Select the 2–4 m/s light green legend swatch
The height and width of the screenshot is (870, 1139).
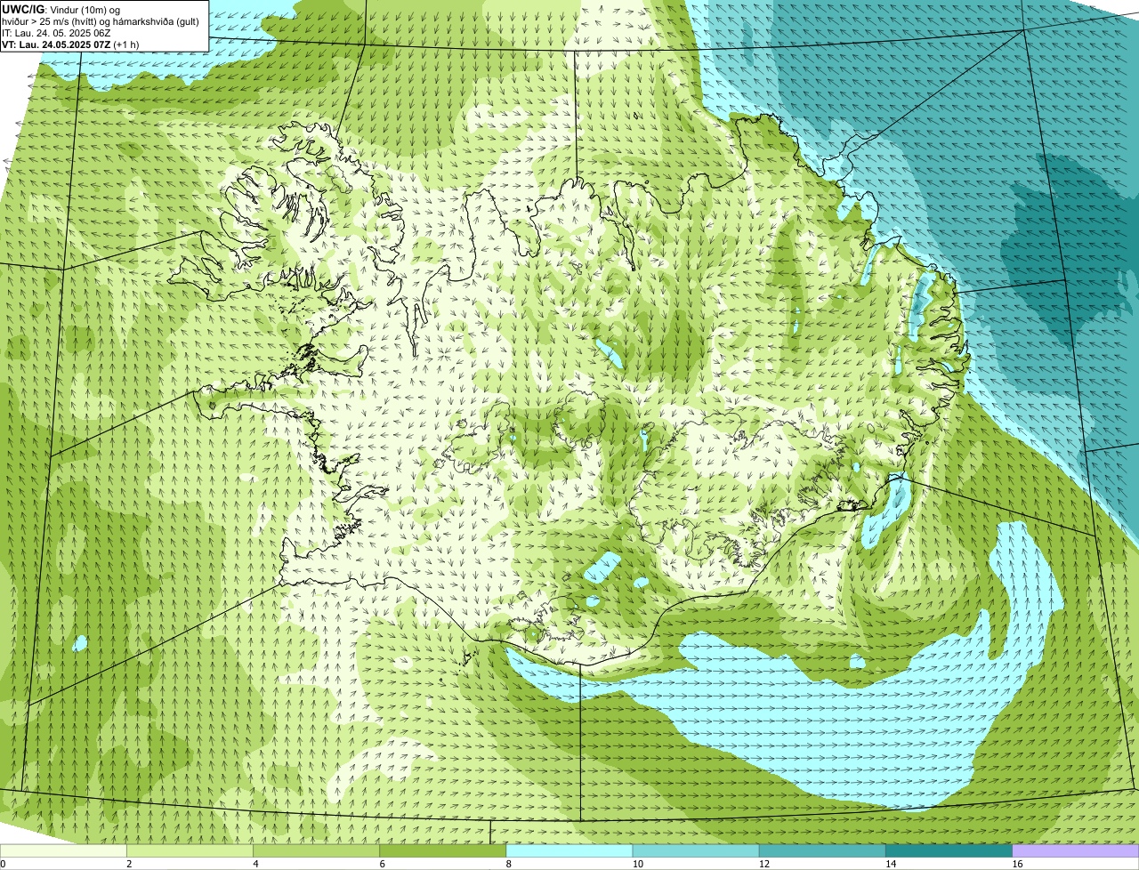pyautogui.click(x=190, y=851)
